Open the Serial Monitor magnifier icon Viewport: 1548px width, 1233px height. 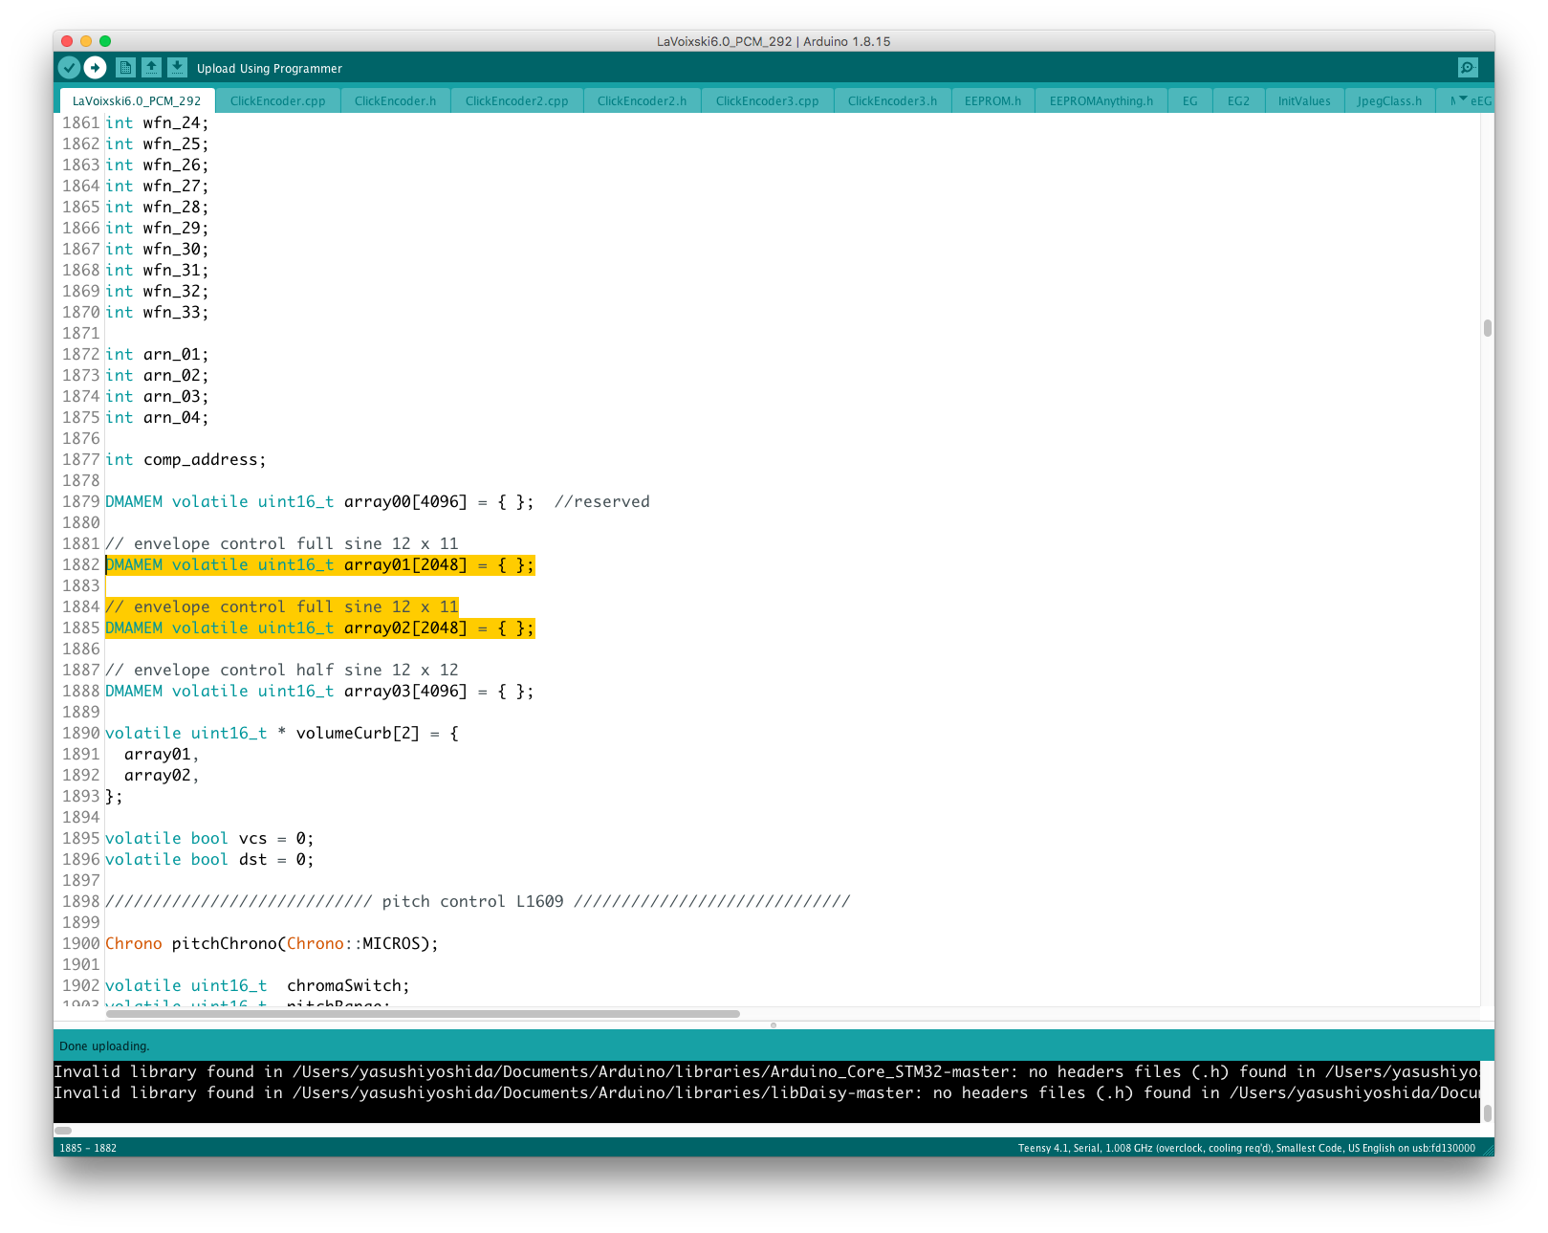1468,68
